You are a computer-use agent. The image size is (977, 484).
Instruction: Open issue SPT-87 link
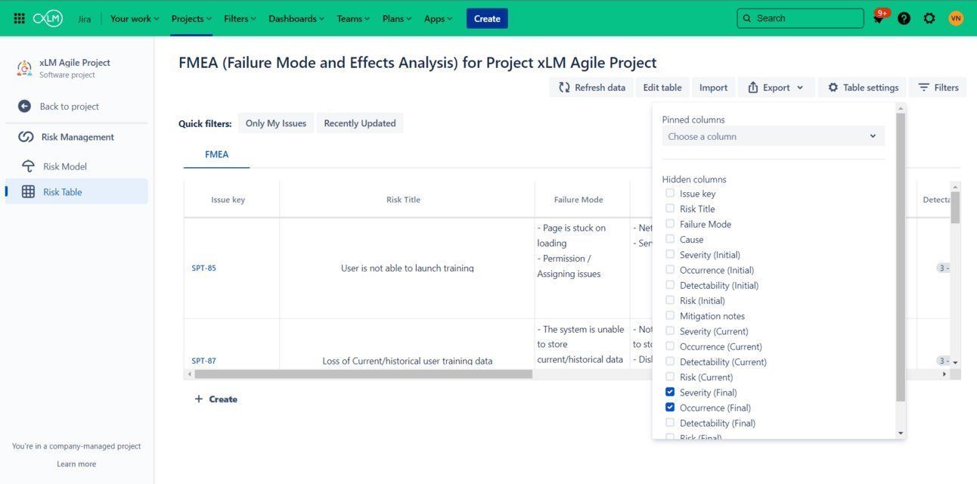[204, 361]
